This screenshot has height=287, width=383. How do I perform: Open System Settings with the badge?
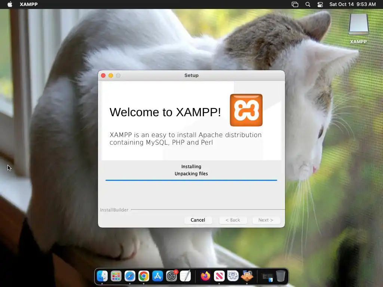(171, 276)
